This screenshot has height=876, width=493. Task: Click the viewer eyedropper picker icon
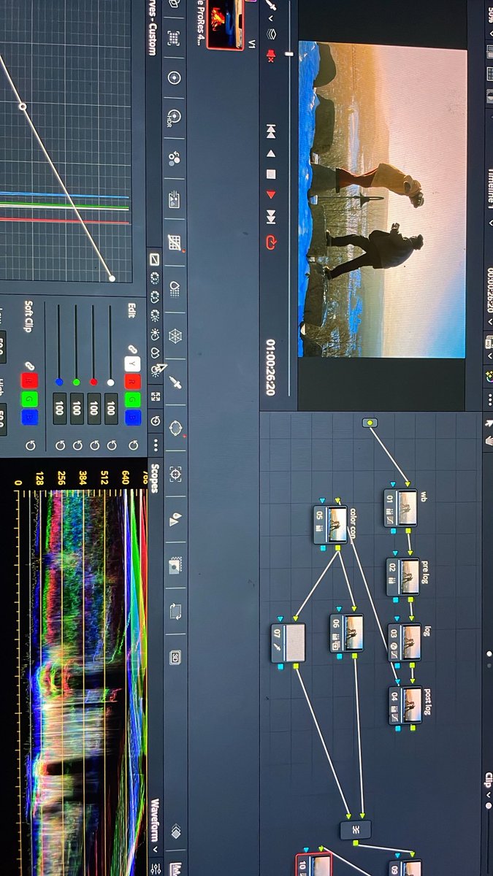coord(271,4)
